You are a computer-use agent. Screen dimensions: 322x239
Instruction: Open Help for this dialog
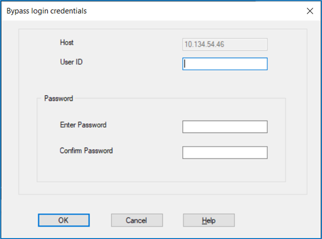[x=208, y=220]
